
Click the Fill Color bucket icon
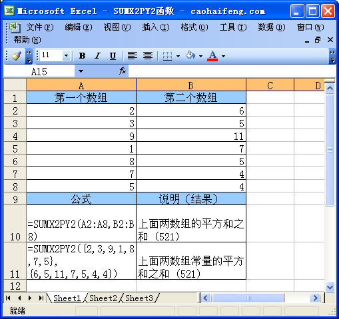190,56
